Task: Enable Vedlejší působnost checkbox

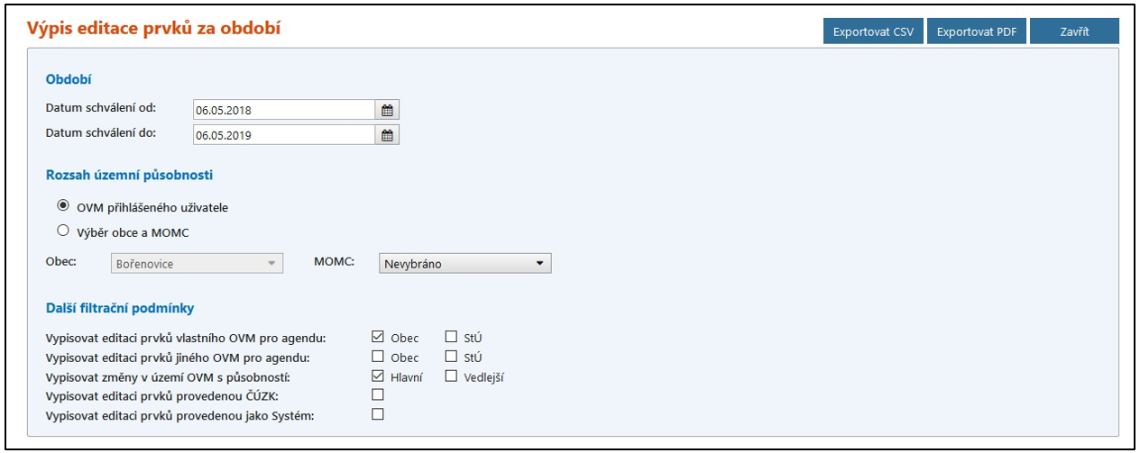Action: 451,376
